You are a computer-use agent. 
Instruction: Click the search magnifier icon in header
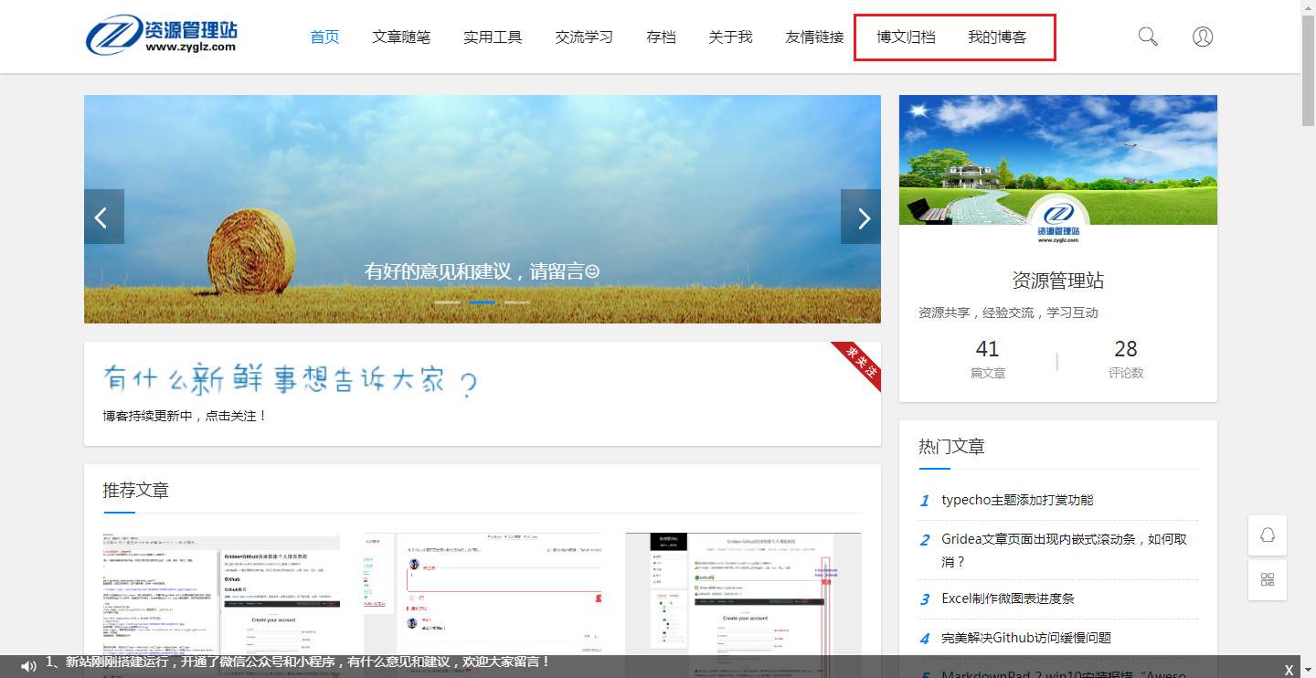(x=1148, y=37)
